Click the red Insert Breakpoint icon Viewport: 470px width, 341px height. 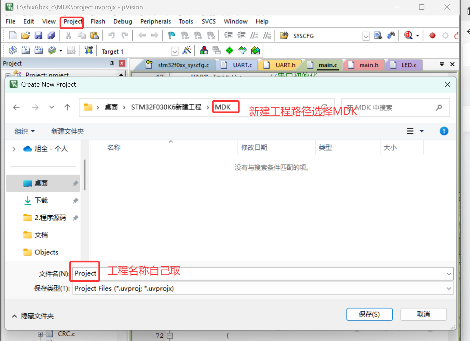pos(432,36)
